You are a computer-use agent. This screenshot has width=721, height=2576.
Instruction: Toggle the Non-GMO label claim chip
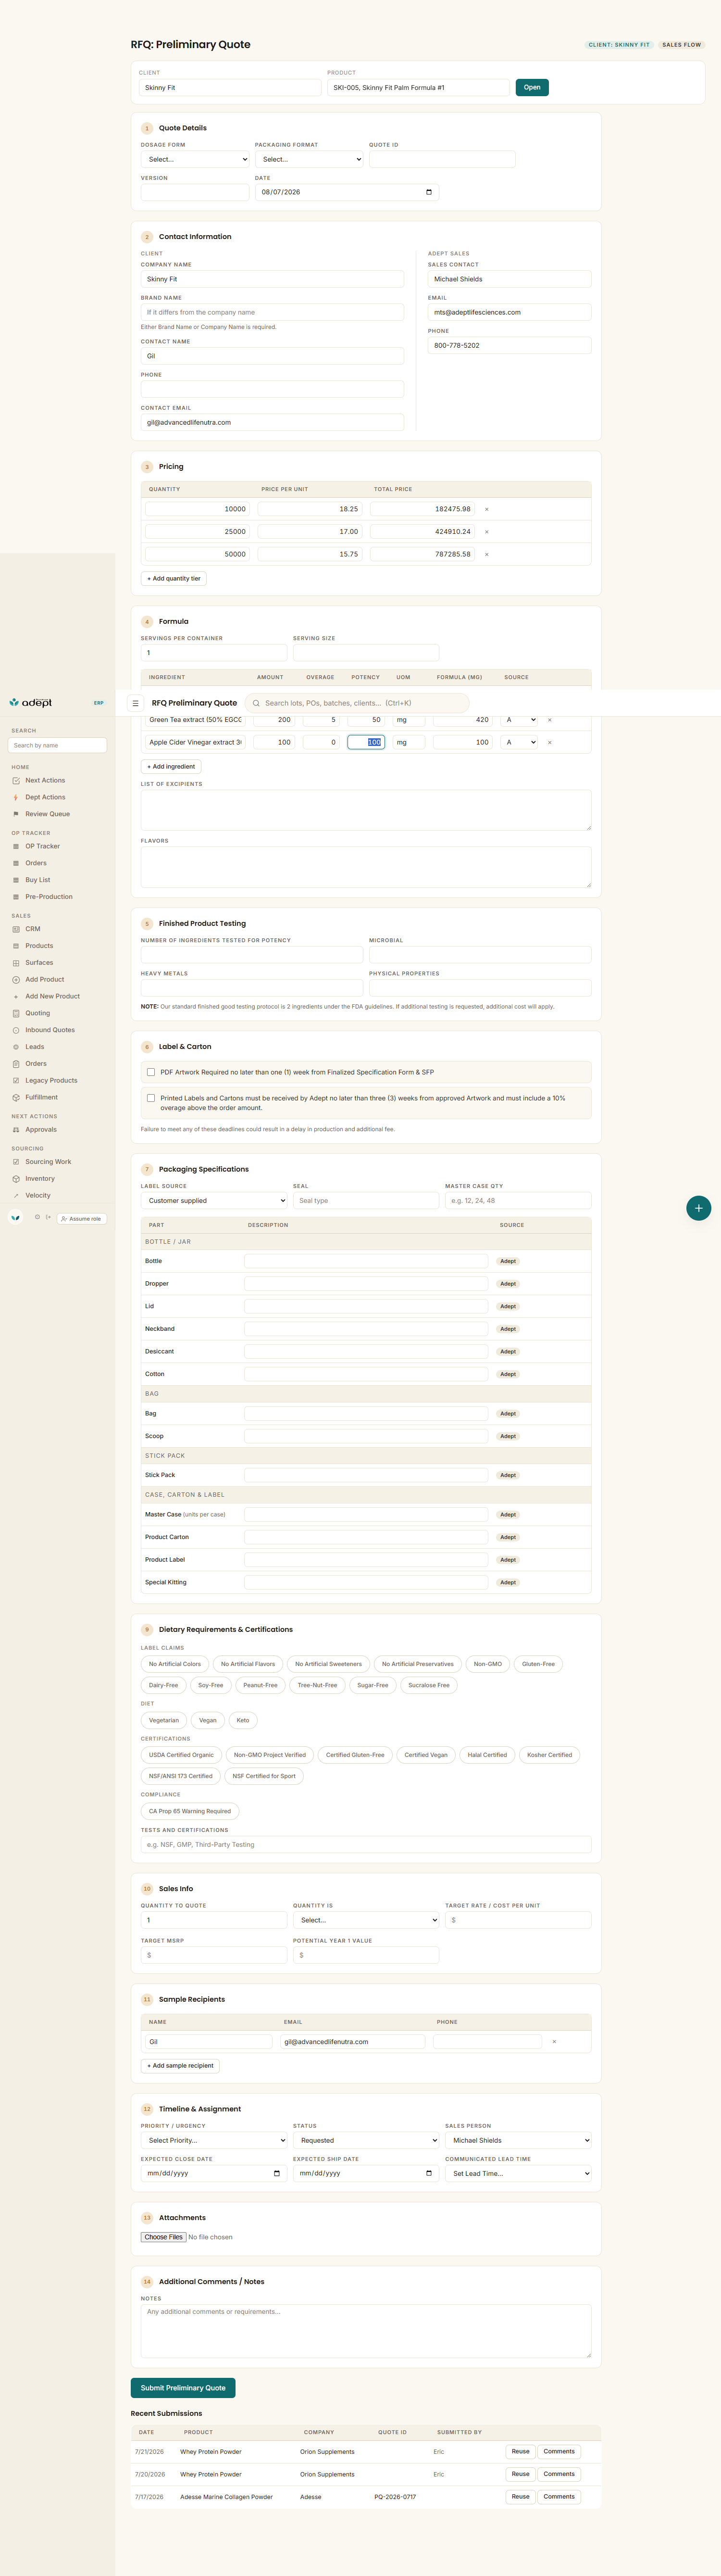pos(488,1664)
